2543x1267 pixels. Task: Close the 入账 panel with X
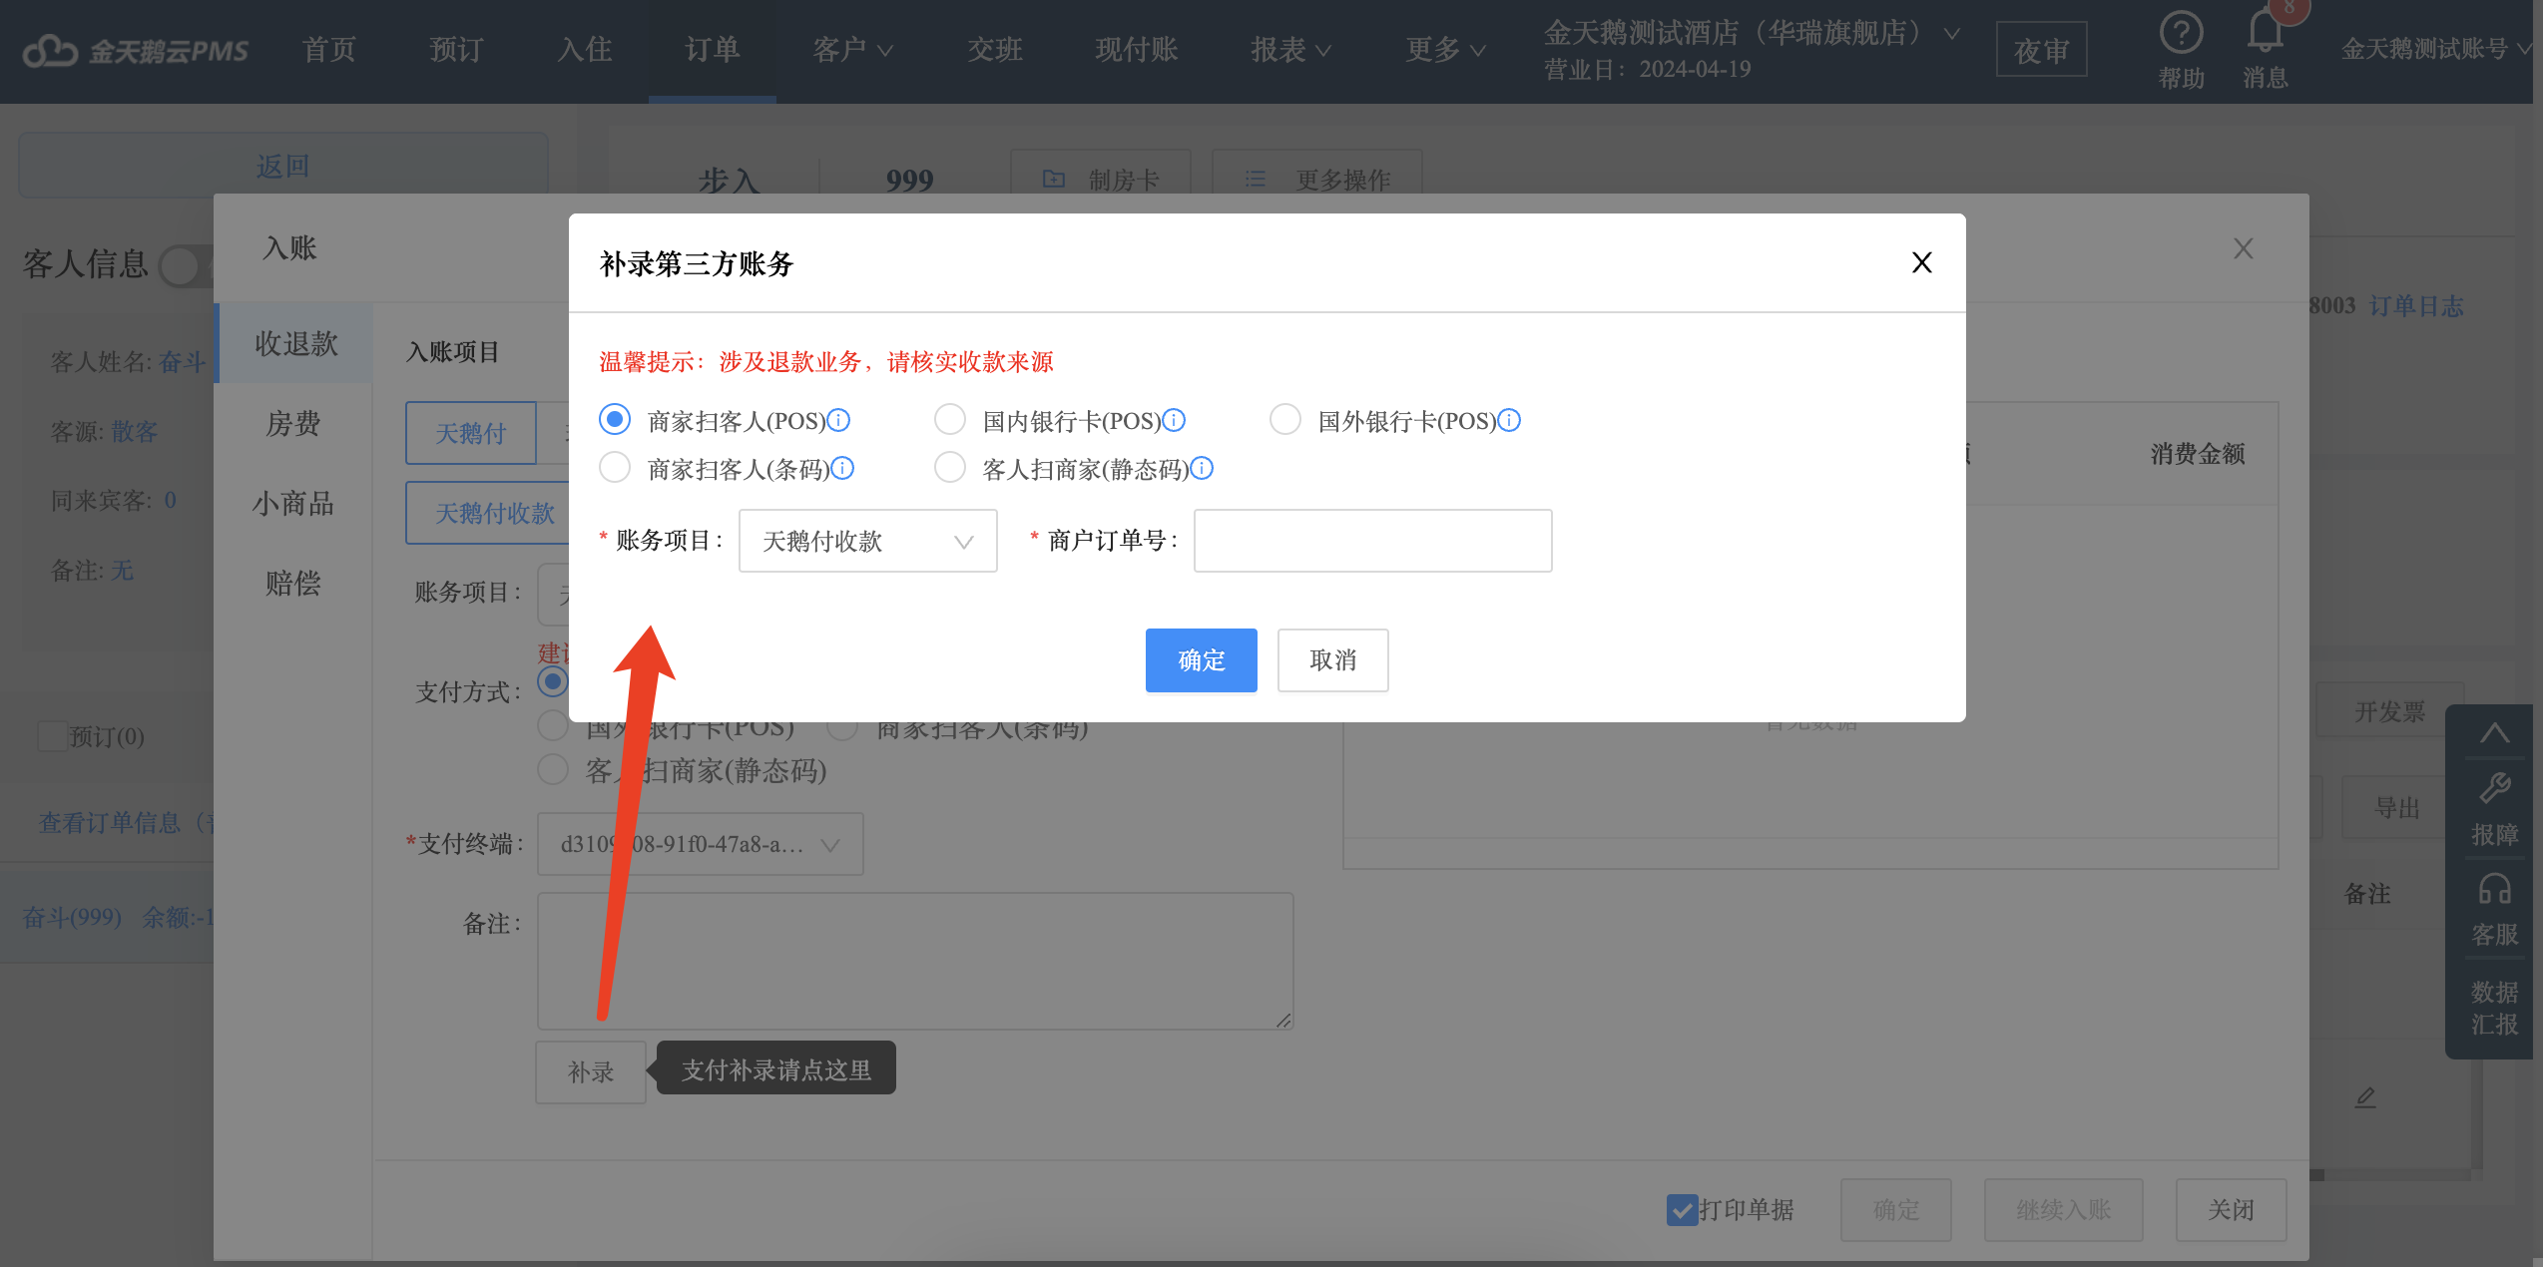pos(2243,248)
